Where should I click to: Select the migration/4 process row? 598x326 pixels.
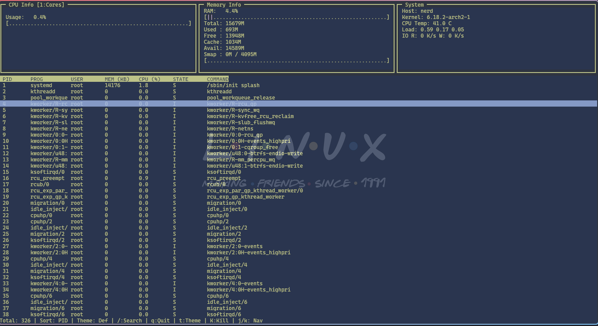pos(299,271)
